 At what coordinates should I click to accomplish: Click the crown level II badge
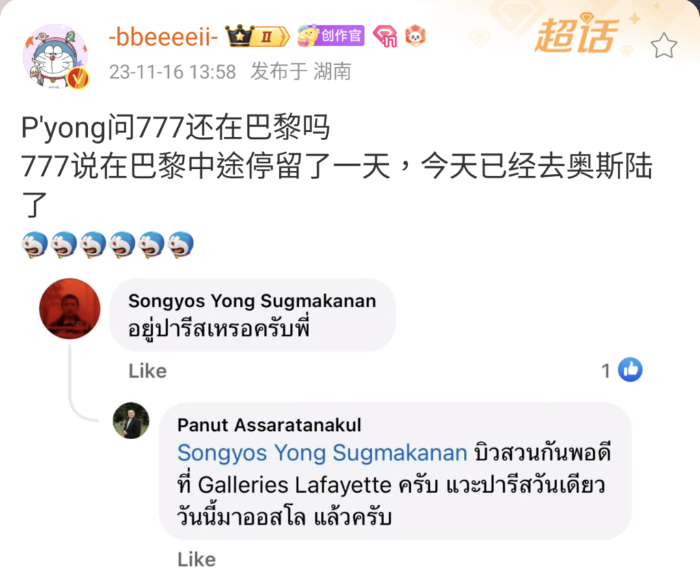click(x=258, y=36)
